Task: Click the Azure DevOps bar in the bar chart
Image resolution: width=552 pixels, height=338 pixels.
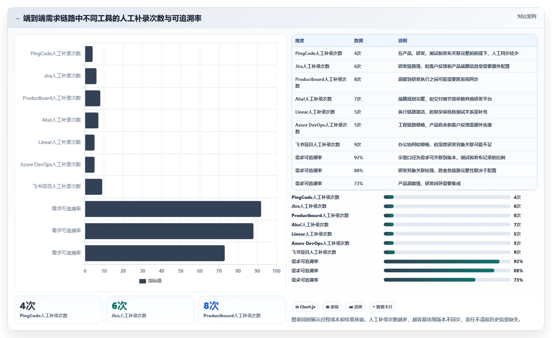Action: (x=90, y=165)
